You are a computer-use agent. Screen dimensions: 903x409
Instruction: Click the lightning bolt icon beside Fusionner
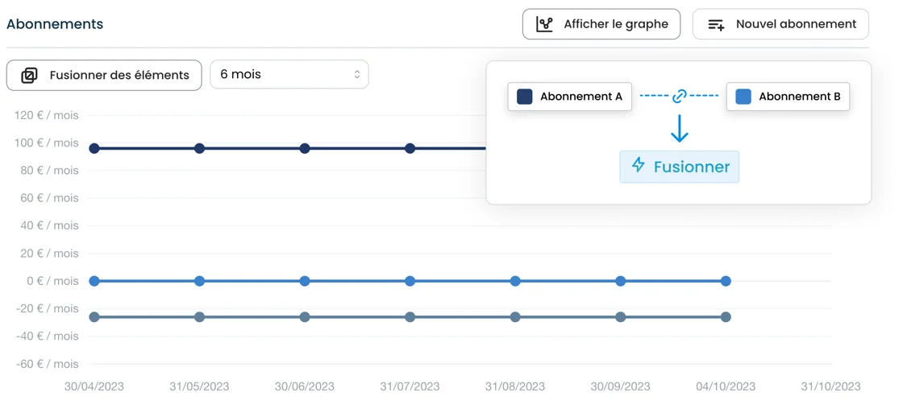pyautogui.click(x=639, y=166)
